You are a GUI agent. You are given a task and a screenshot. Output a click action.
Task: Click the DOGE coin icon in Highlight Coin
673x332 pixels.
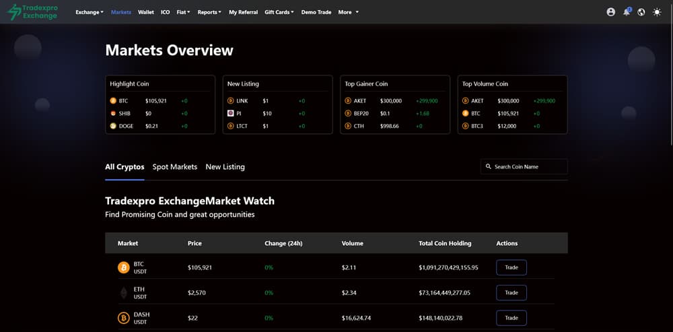[113, 126]
